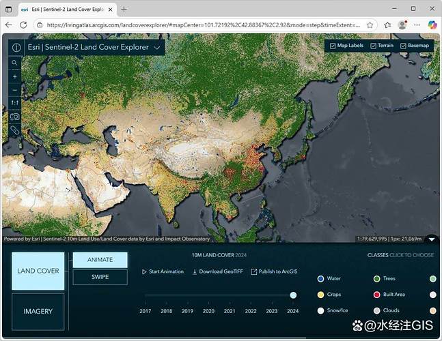Download GeoTIFF of land cover
Image resolution: width=442 pixels, height=341 pixels.
[217, 271]
